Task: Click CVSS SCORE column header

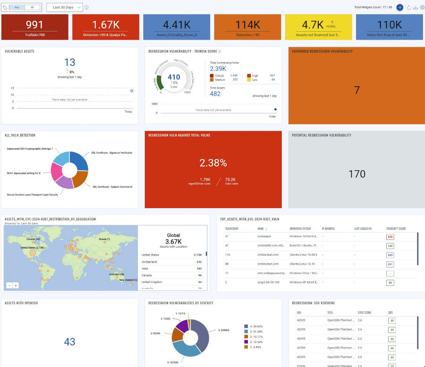Action: [364, 313]
